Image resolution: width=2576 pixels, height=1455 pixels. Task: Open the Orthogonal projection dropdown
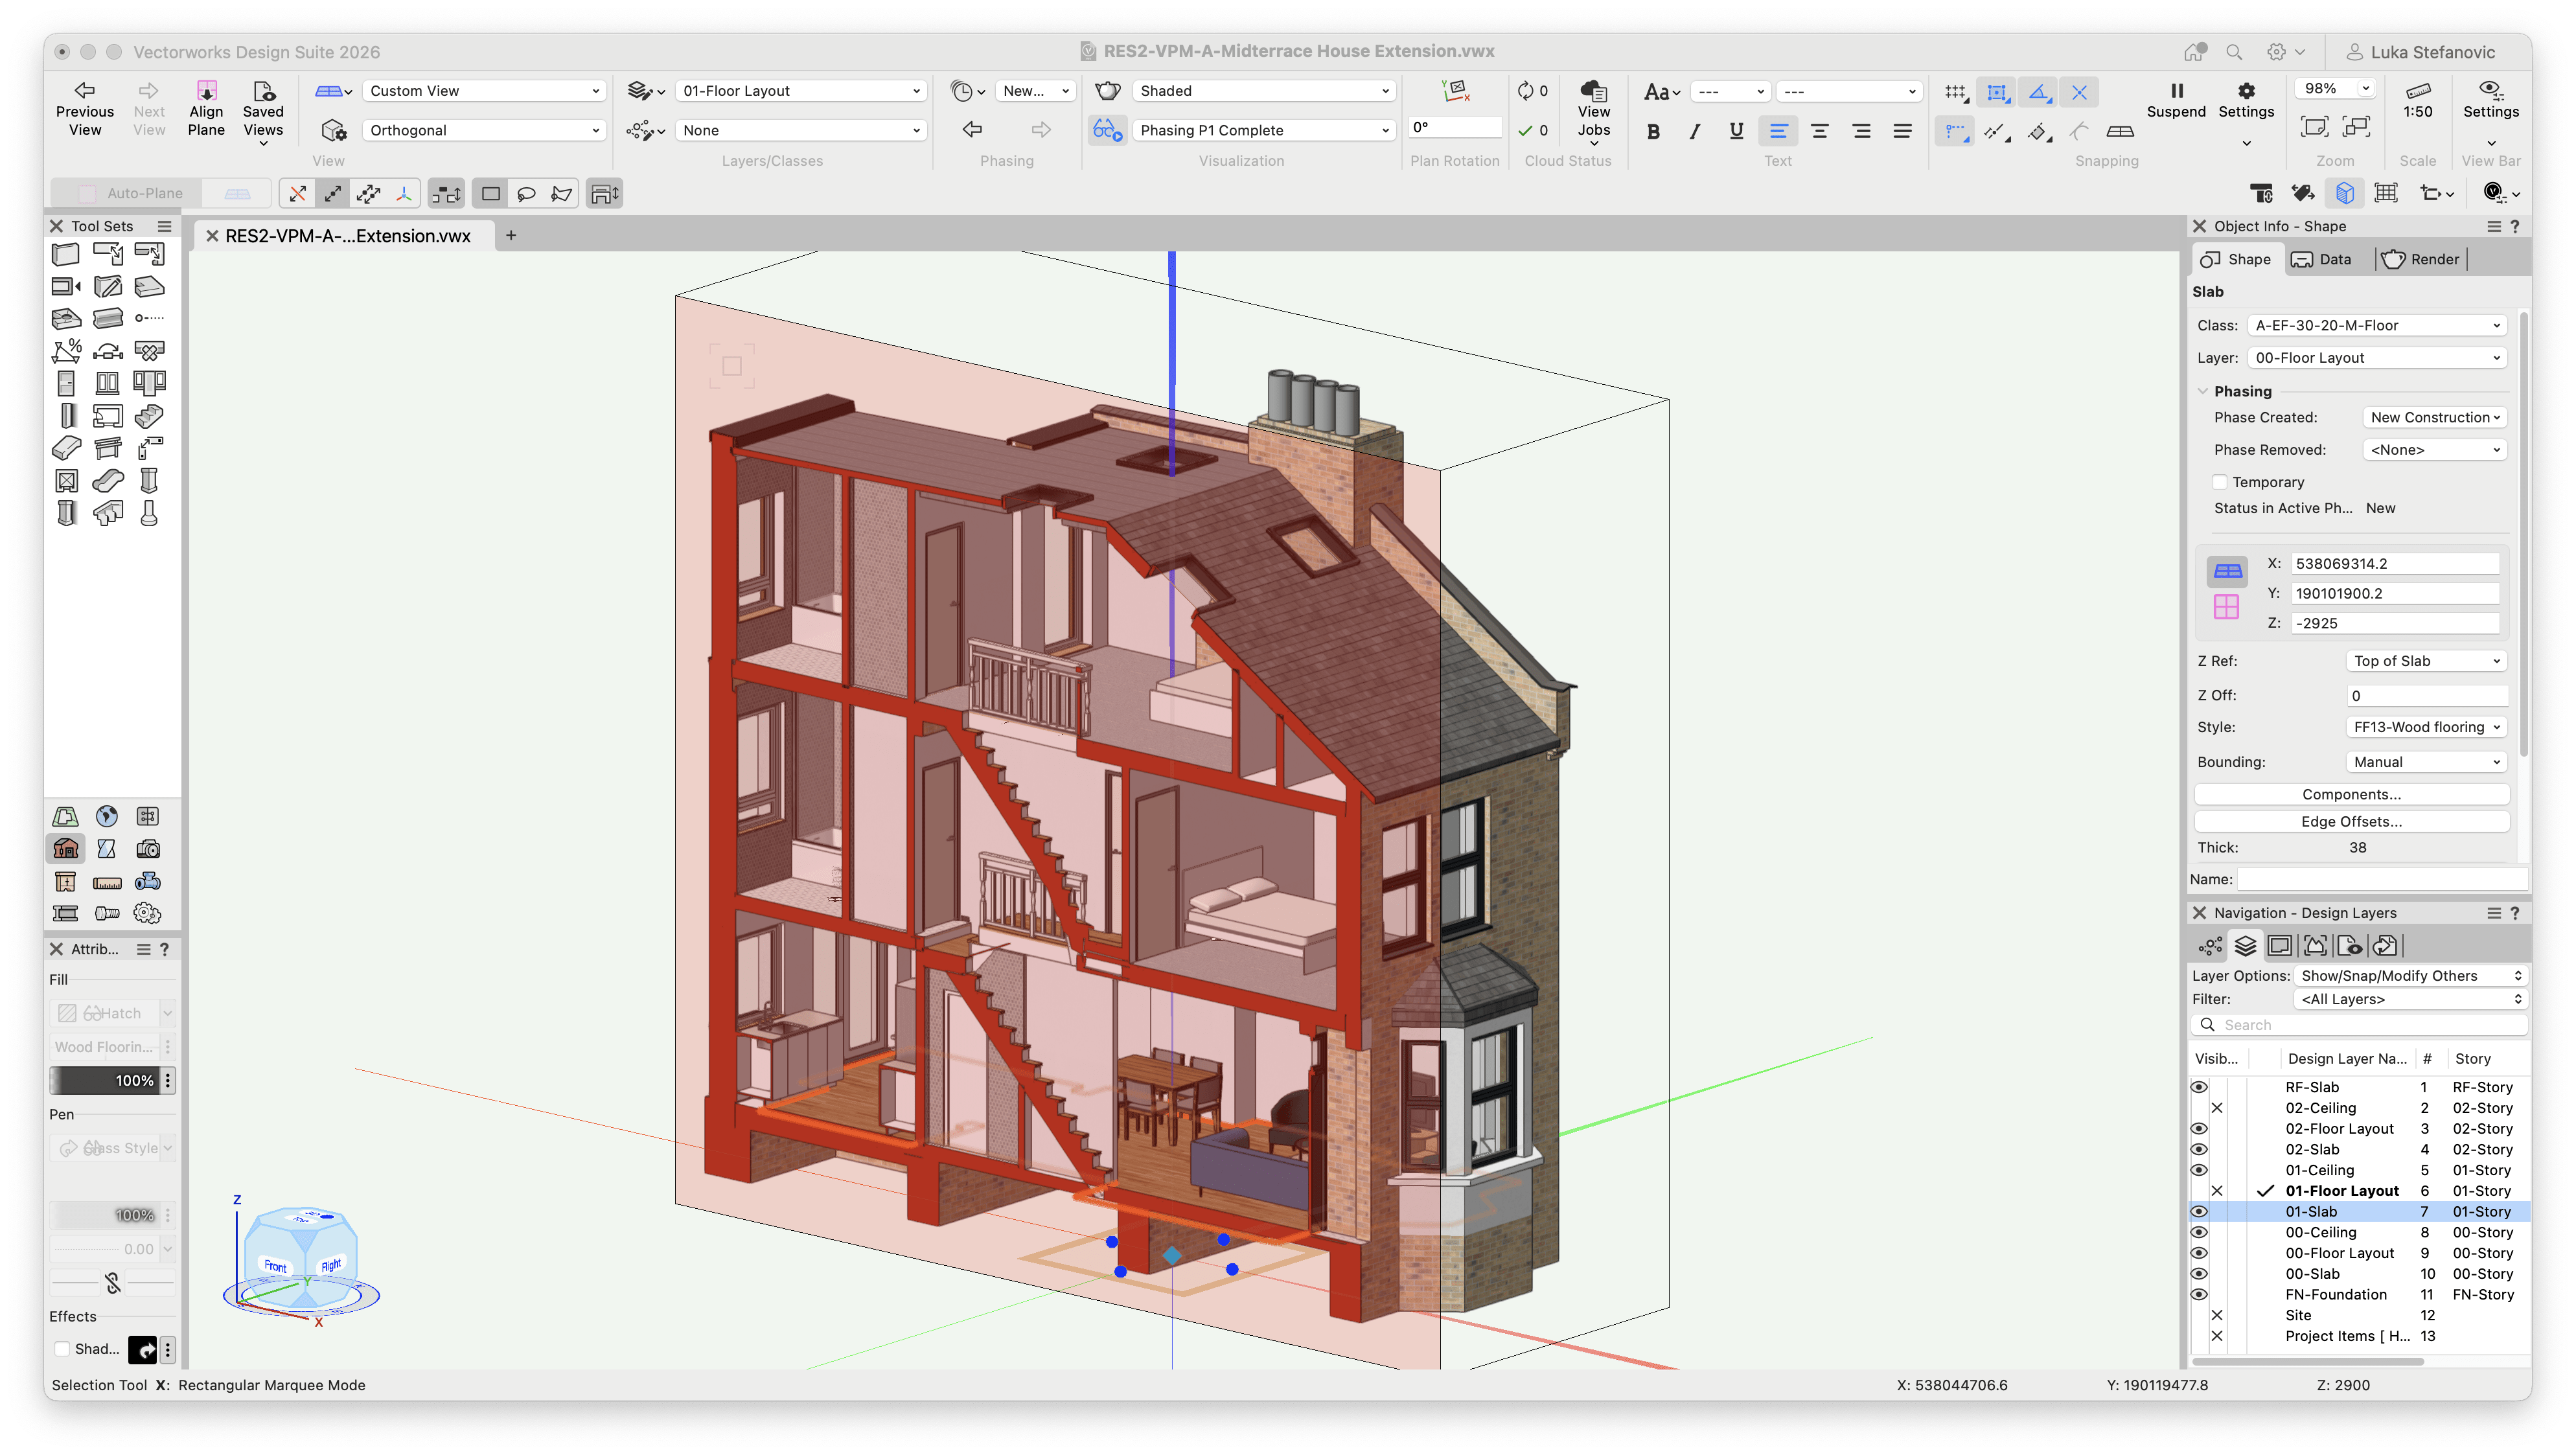[484, 131]
